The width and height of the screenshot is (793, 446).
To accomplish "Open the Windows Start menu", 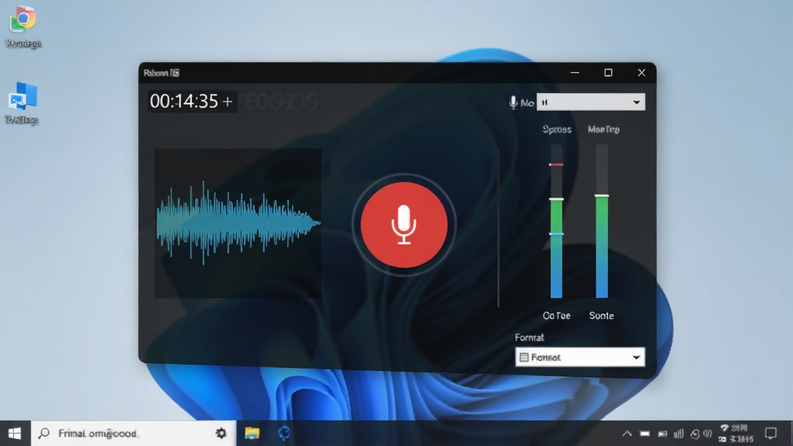I will pos(15,434).
